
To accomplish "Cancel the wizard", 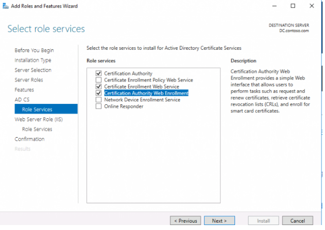I will (x=298, y=221).
